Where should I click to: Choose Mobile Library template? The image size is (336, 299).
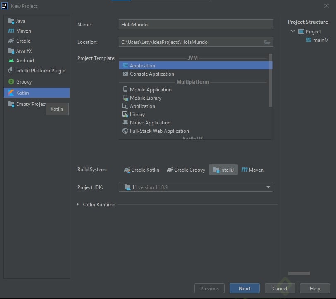pyautogui.click(x=194, y=98)
